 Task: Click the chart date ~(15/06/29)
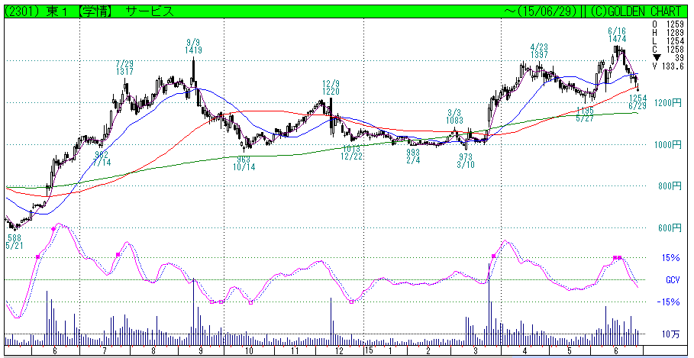540,12
